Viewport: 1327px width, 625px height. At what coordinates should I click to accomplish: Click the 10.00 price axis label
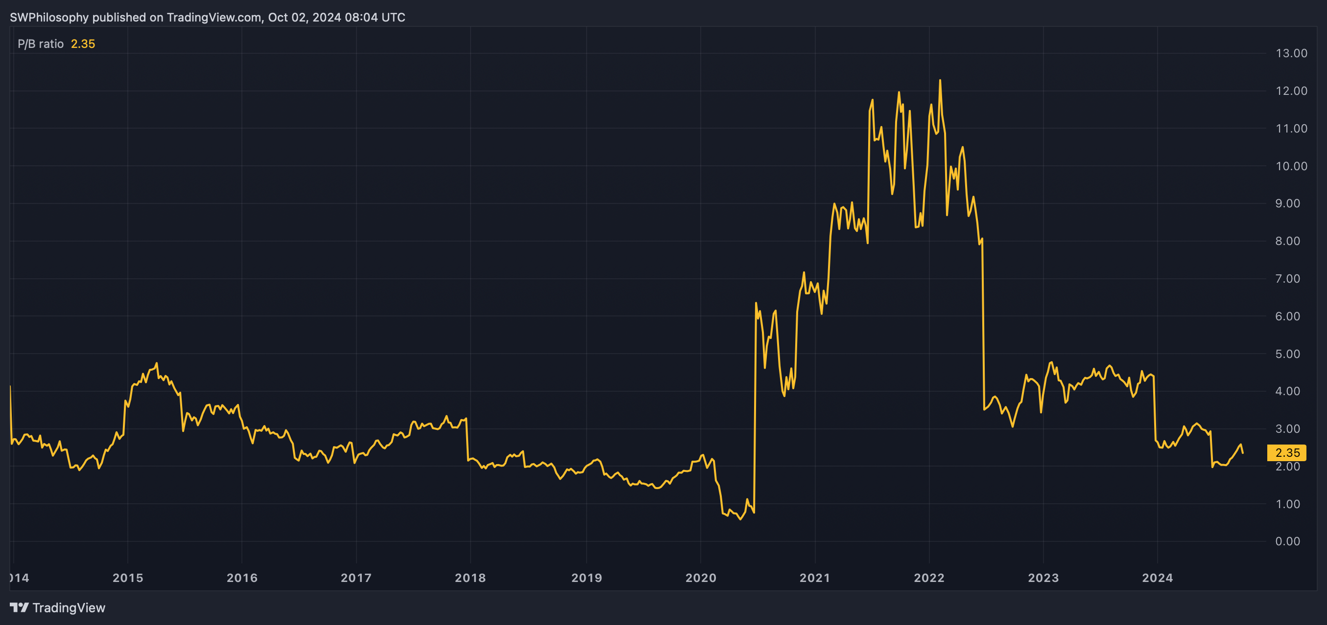1291,166
